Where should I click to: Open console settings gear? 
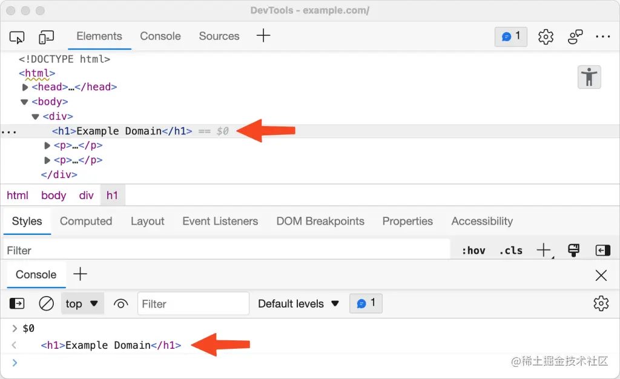point(601,303)
